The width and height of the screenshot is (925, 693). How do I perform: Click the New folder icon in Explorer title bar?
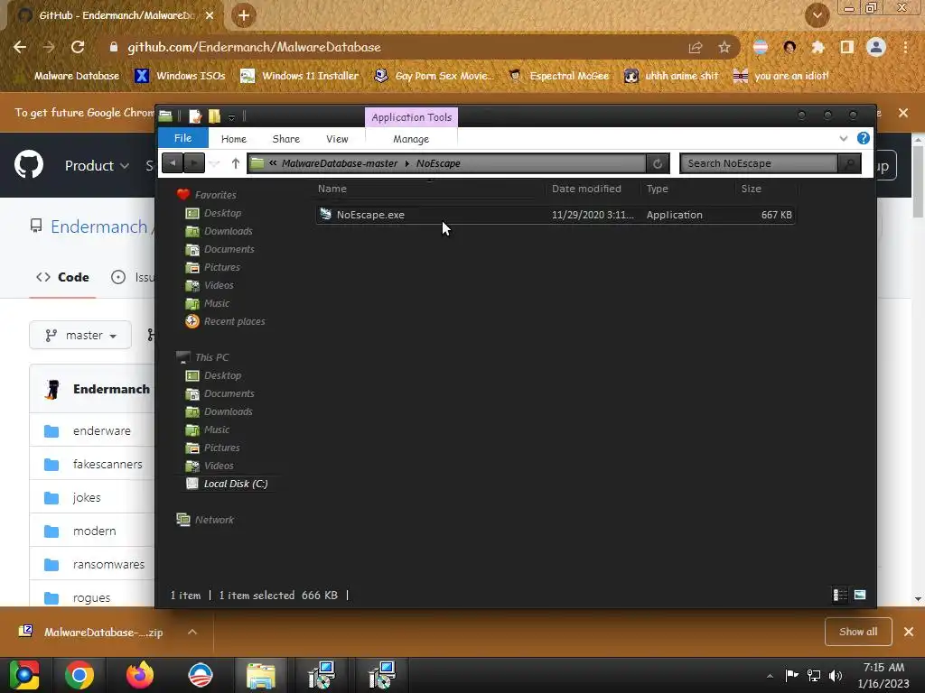pos(214,116)
